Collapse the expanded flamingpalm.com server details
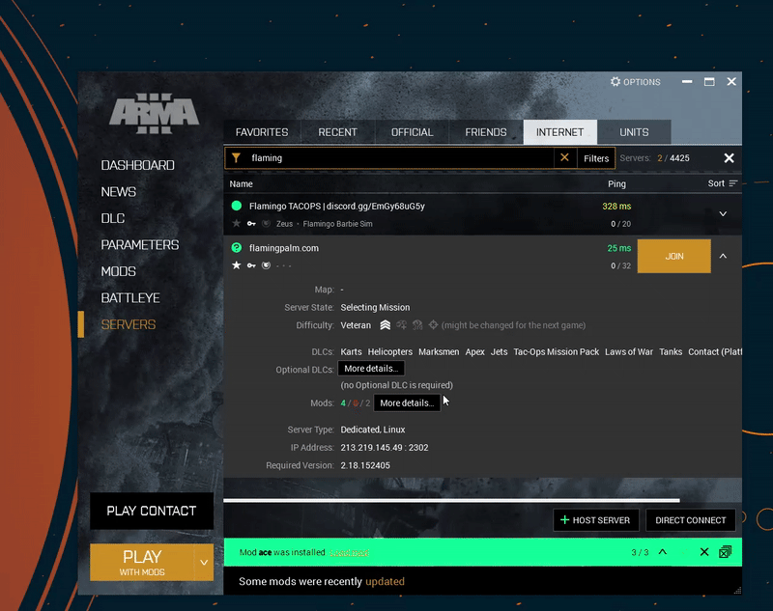This screenshot has width=773, height=611. 723,256
